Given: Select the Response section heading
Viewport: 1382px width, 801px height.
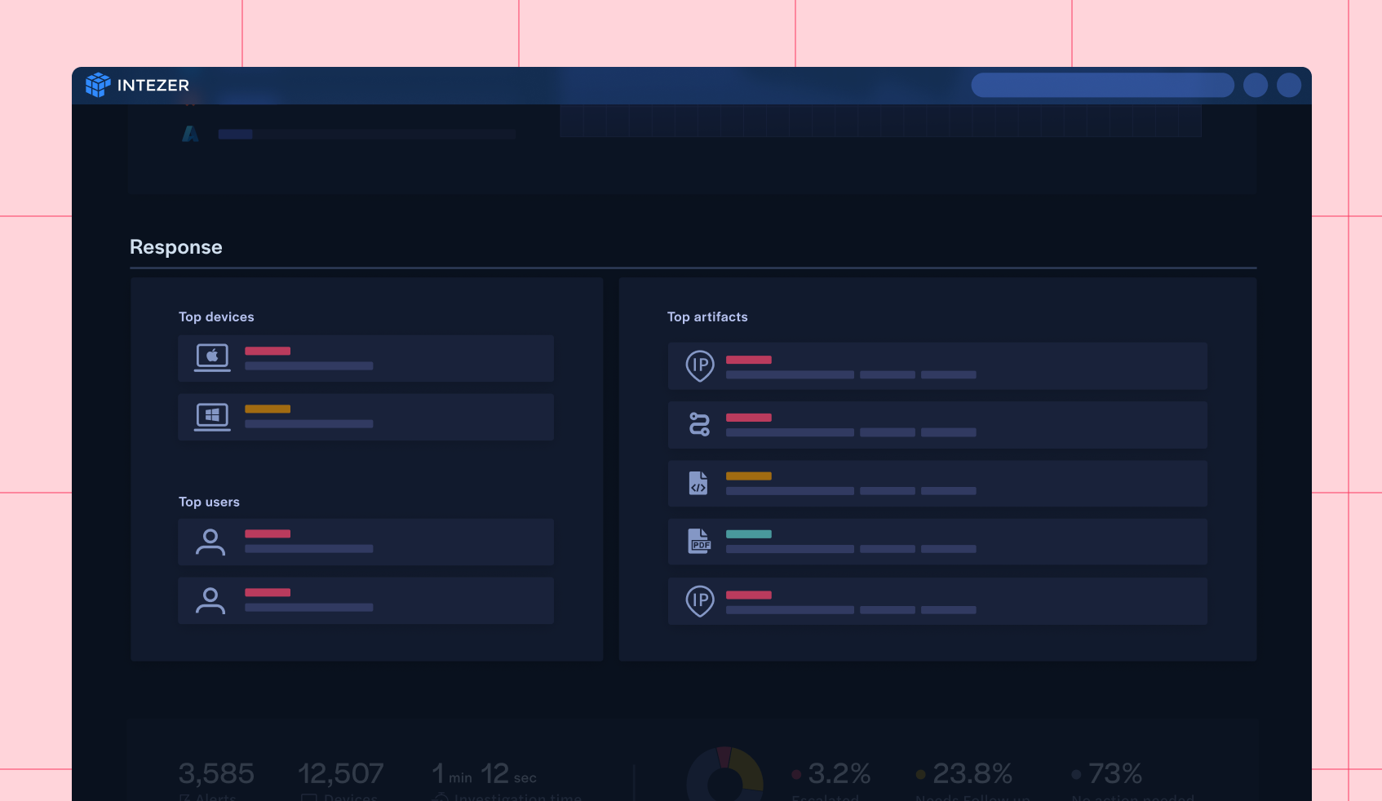Looking at the screenshot, I should pos(176,247).
